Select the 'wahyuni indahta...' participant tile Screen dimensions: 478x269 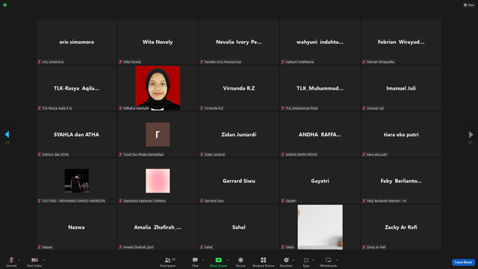click(320, 42)
